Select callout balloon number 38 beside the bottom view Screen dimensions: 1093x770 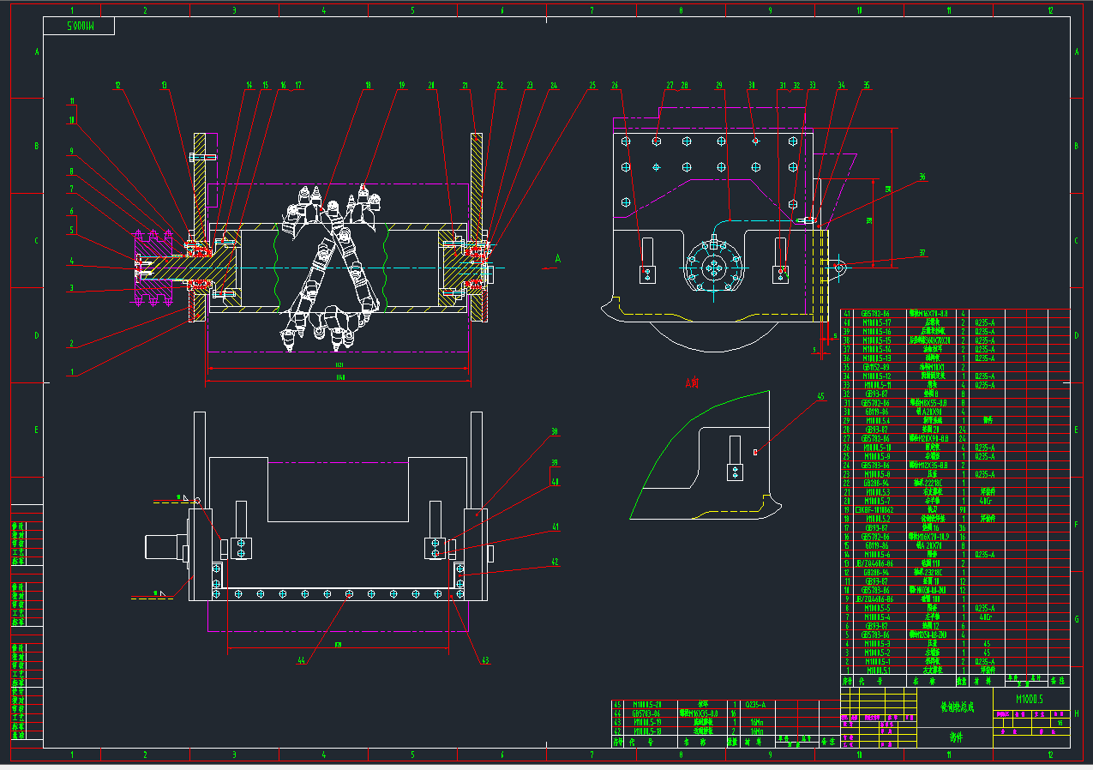[555, 432]
